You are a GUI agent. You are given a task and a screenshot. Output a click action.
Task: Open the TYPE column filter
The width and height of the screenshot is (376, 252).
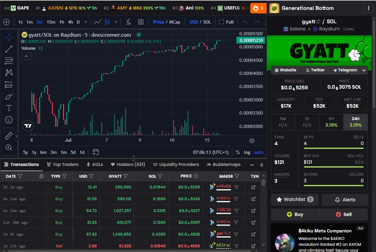64,176
